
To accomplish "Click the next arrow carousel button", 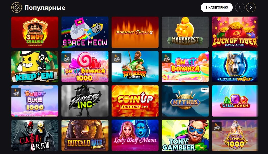I will [x=251, y=7].
